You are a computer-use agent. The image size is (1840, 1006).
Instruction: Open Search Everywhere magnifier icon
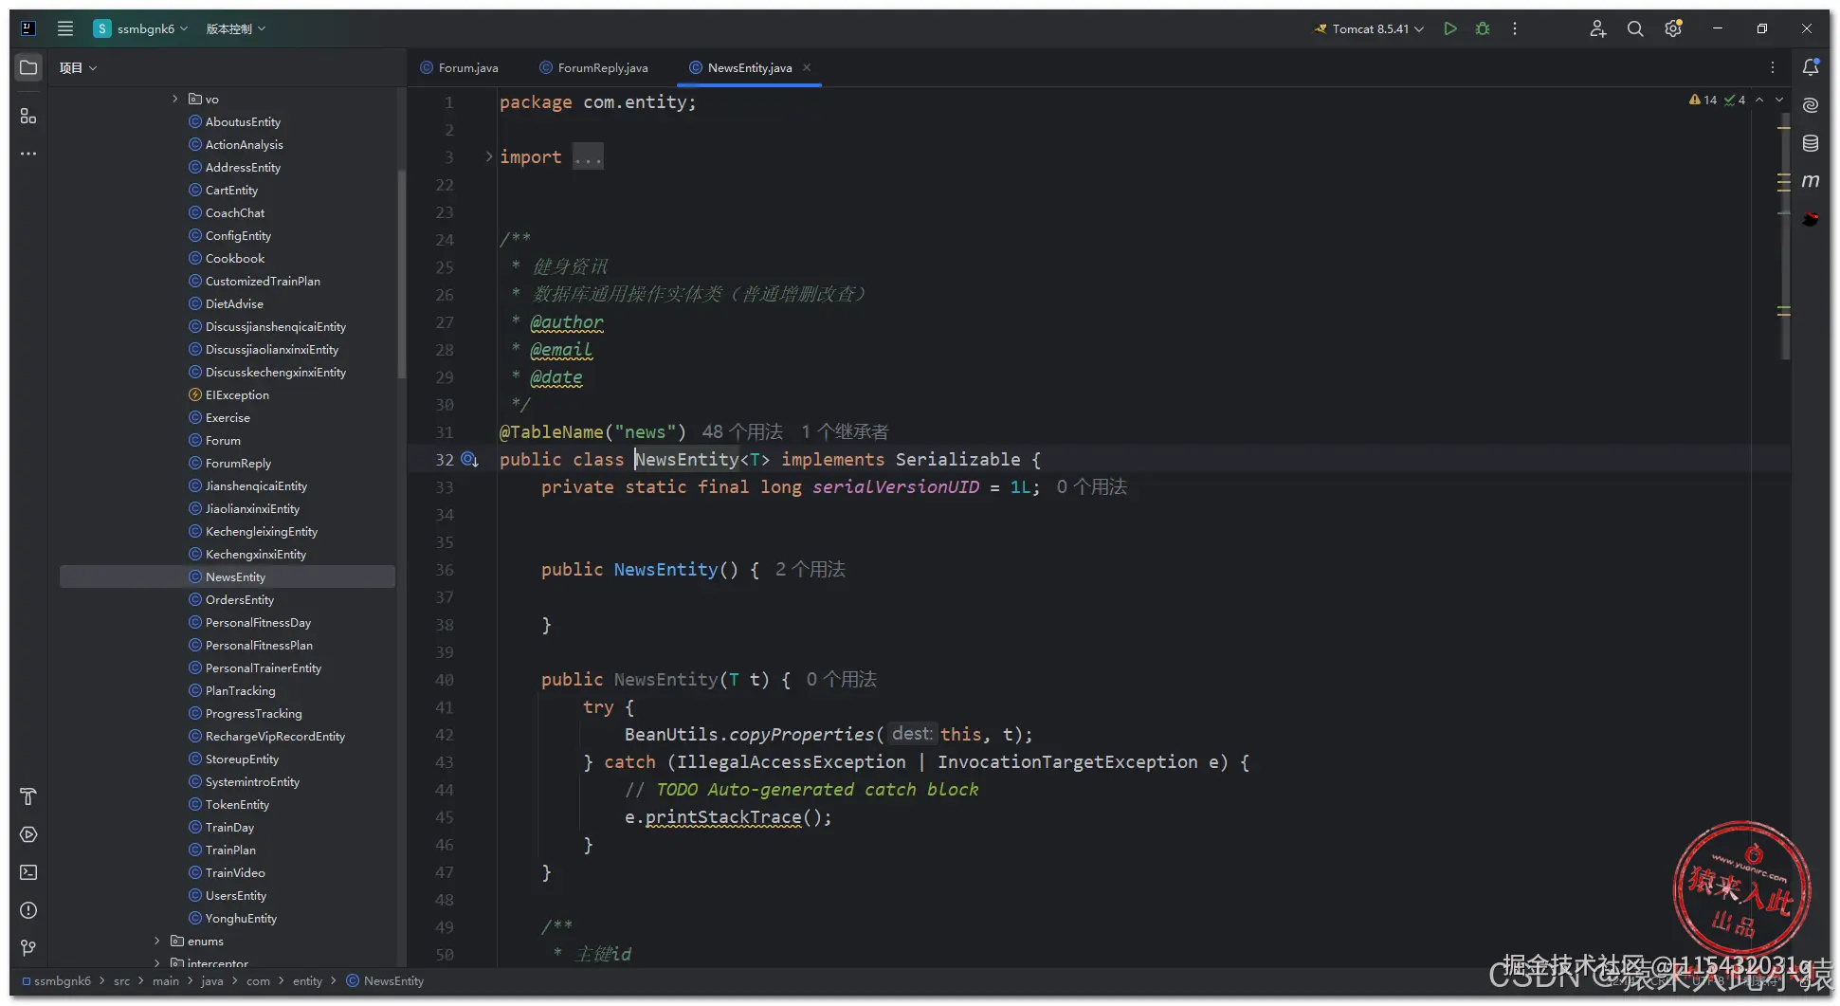click(1635, 28)
